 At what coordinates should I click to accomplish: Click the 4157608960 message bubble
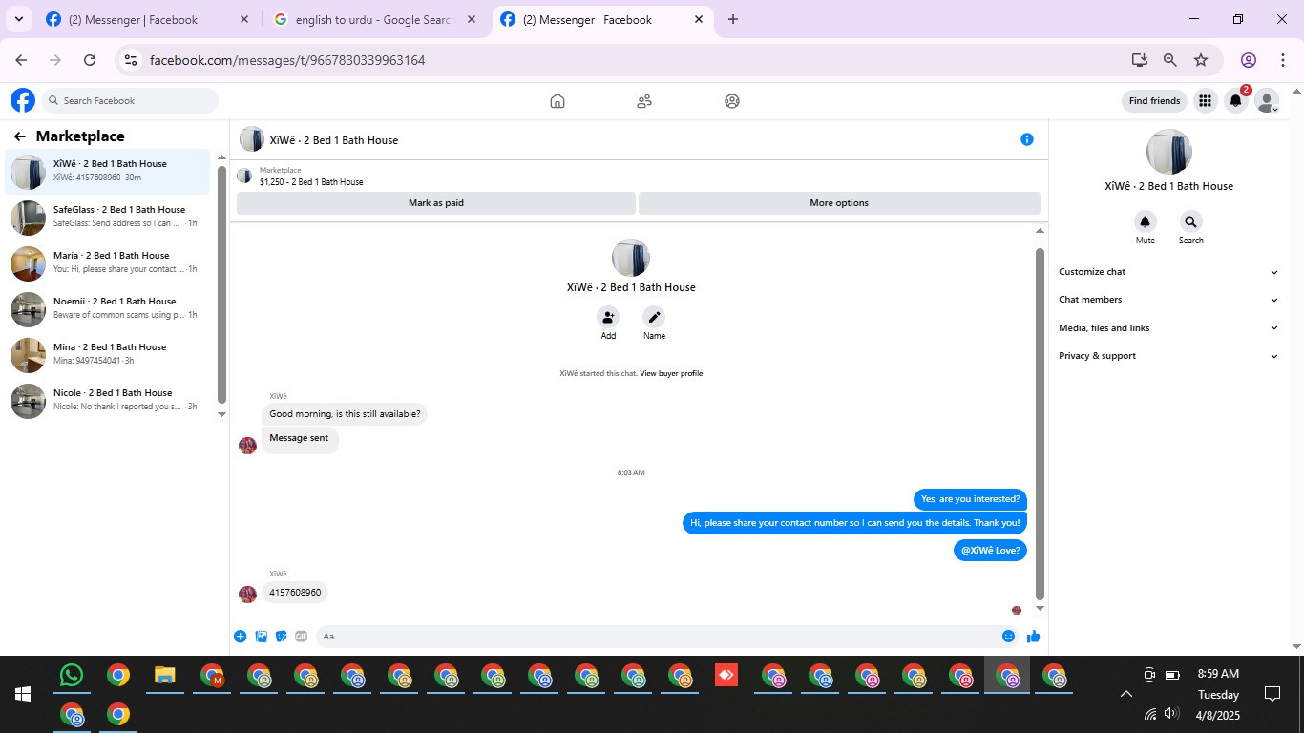coord(295,593)
